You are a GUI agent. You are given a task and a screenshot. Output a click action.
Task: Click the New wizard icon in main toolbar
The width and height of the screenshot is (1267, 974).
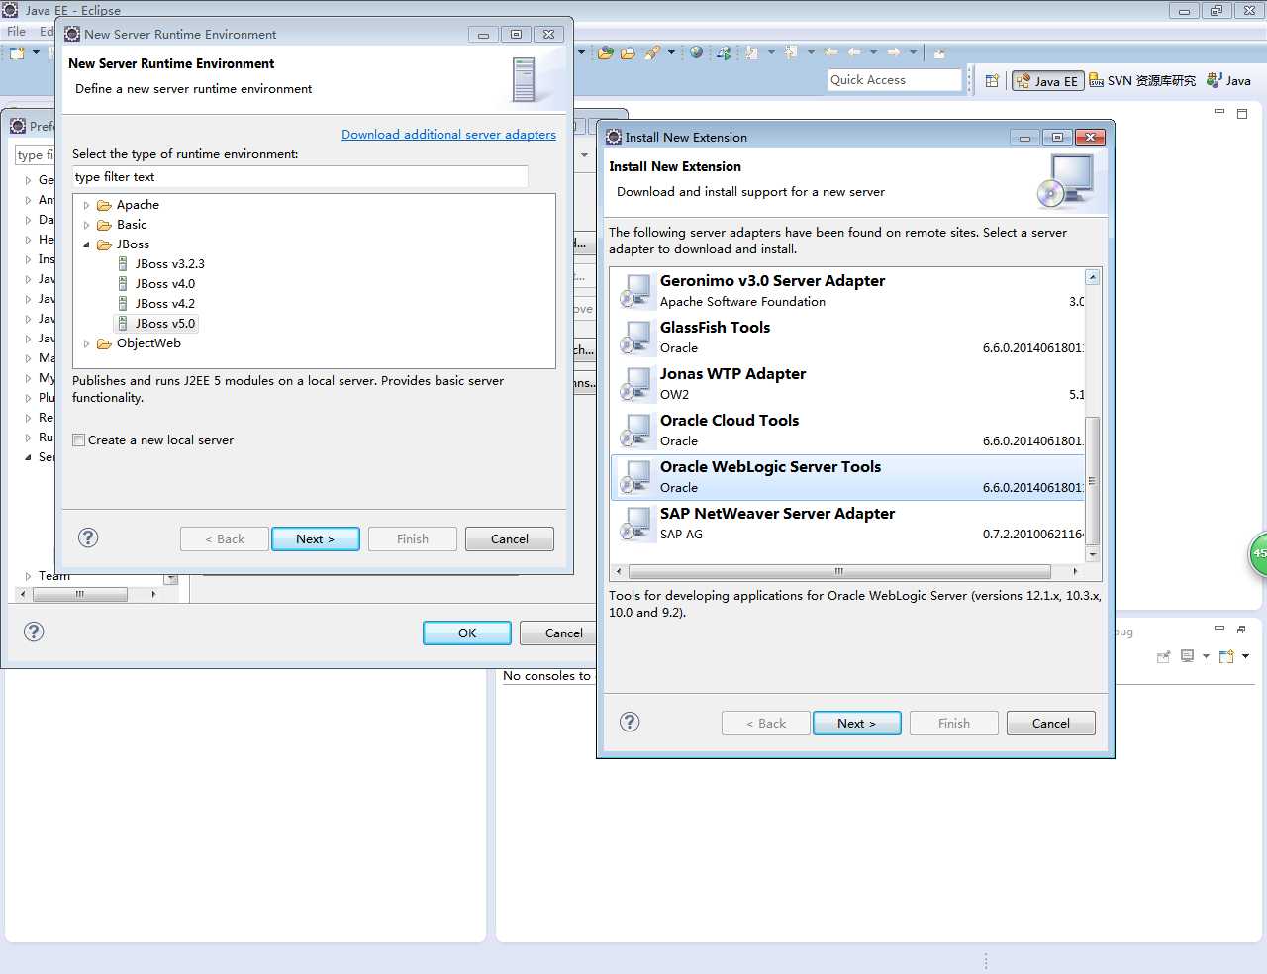click(17, 52)
